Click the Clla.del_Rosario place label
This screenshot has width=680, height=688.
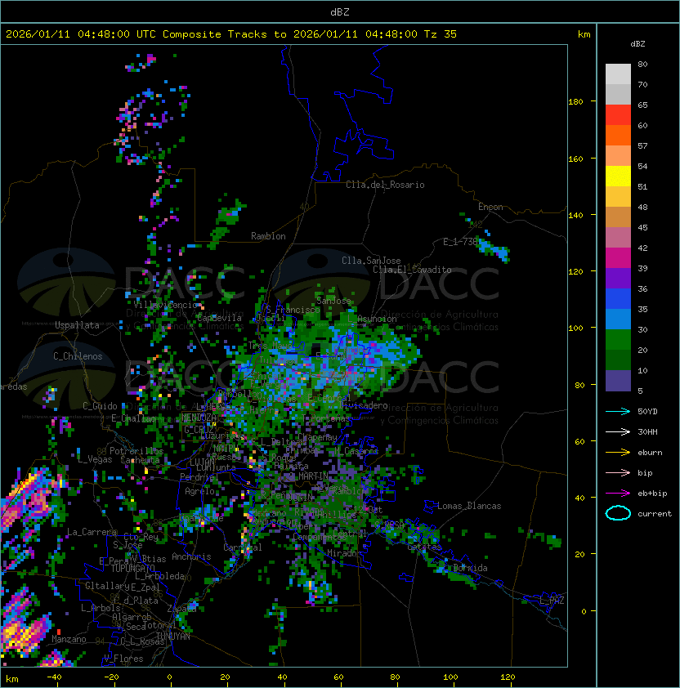(385, 185)
